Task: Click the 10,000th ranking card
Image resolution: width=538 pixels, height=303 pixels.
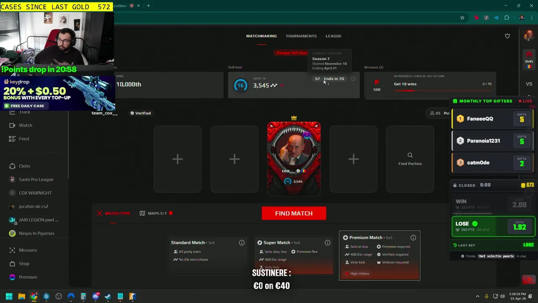Action: (x=169, y=85)
